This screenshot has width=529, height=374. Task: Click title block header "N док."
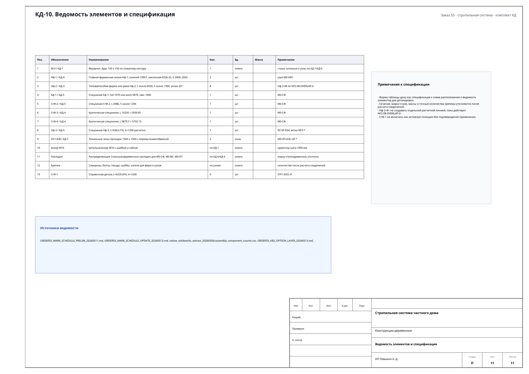tap(345, 306)
